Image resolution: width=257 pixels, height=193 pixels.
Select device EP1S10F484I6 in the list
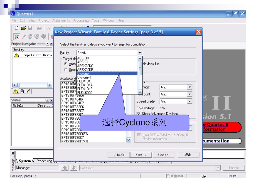click(72, 99)
